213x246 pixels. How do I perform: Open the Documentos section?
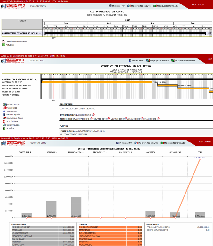point(4,111)
